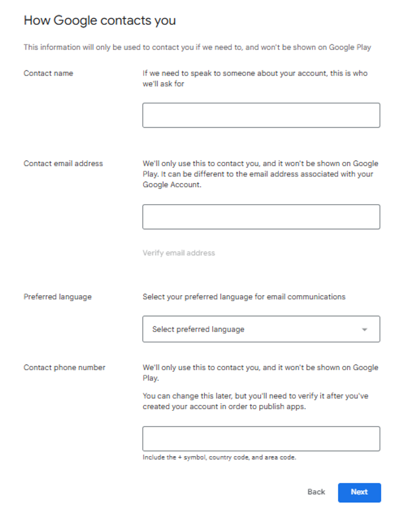The image size is (402, 517).
Task: Click the blue Next button
Action: [359, 492]
